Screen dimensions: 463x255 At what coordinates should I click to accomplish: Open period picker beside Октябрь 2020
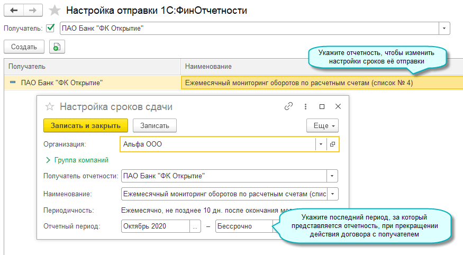coord(196,226)
